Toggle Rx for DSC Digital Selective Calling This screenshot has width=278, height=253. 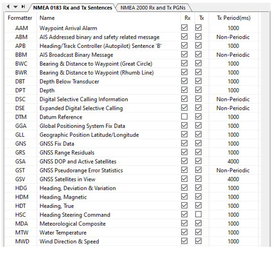[184, 99]
